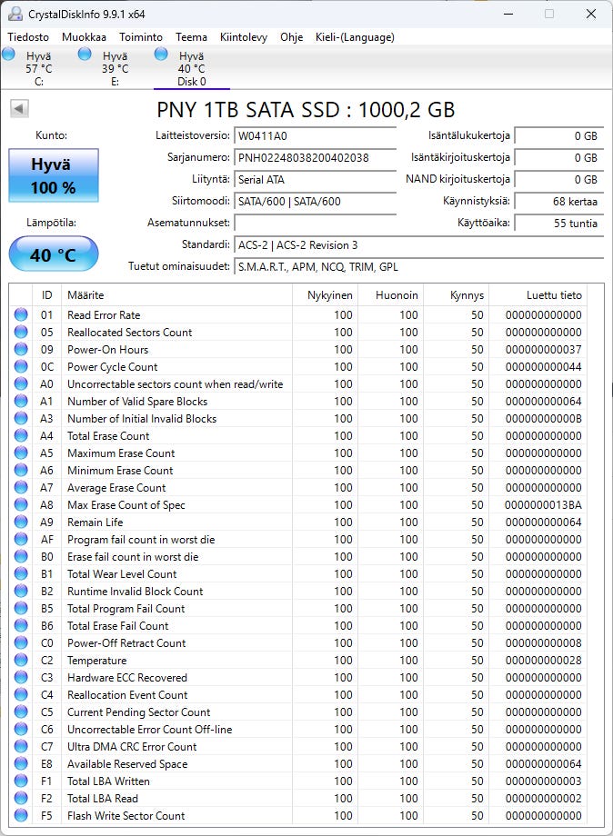Select the Uncorrectable Error Count Off-line row
Image resolution: width=613 pixels, height=836 pixels.
coord(298,730)
